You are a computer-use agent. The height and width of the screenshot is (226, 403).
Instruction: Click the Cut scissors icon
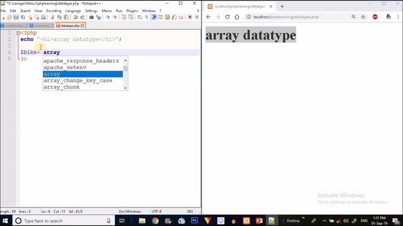(52, 18)
